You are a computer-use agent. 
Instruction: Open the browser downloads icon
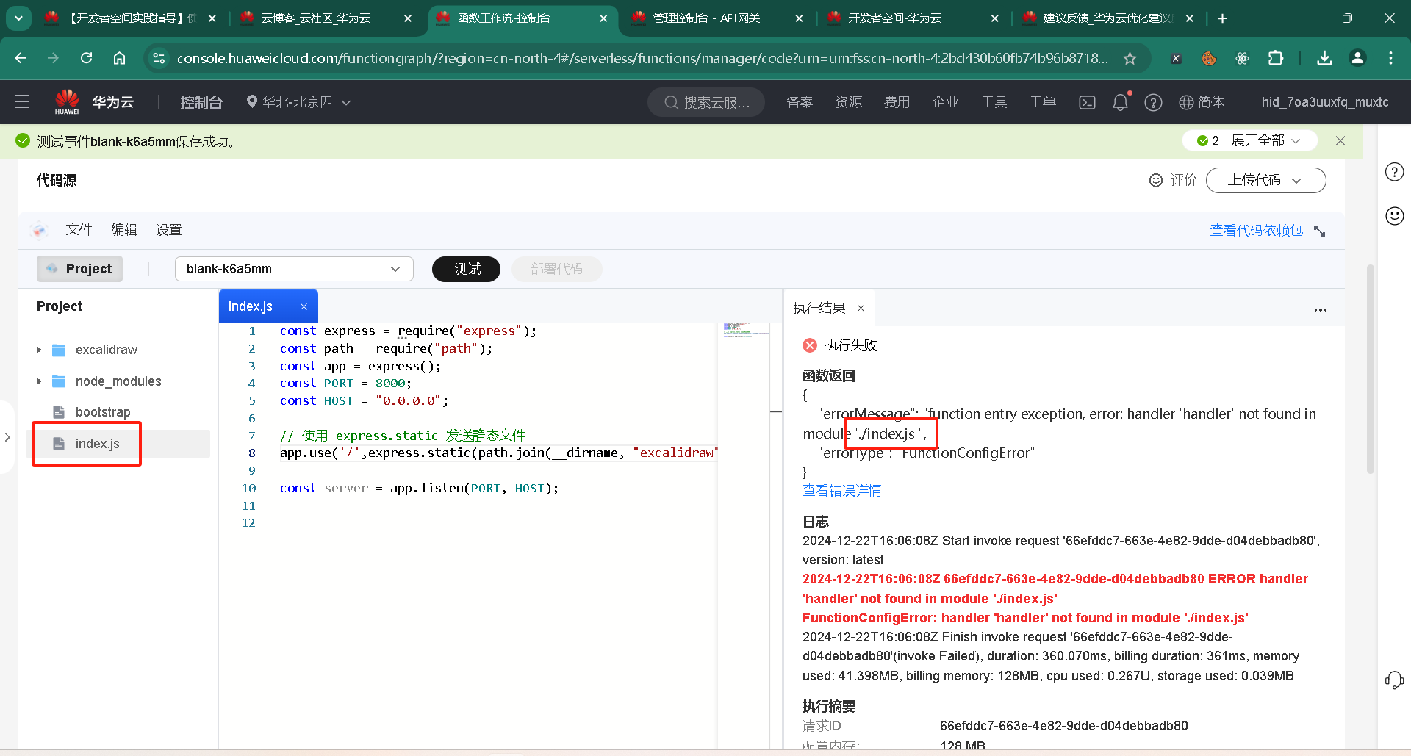click(1324, 58)
